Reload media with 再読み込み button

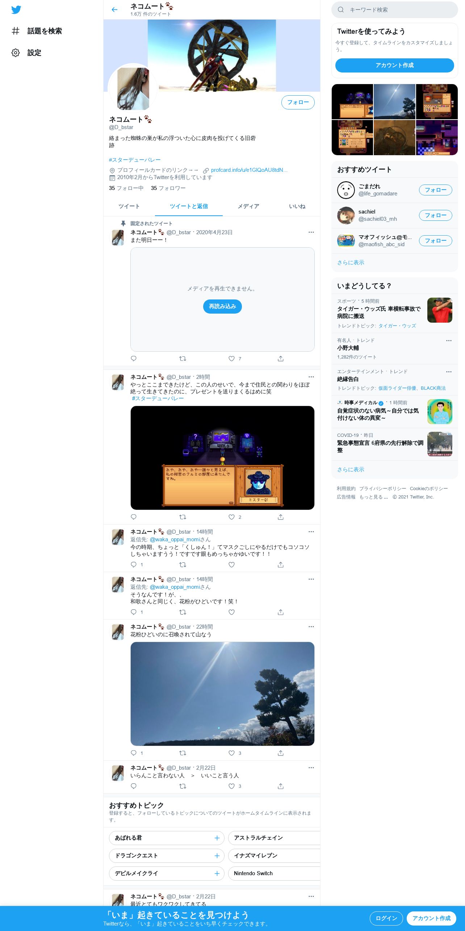pyautogui.click(x=222, y=306)
